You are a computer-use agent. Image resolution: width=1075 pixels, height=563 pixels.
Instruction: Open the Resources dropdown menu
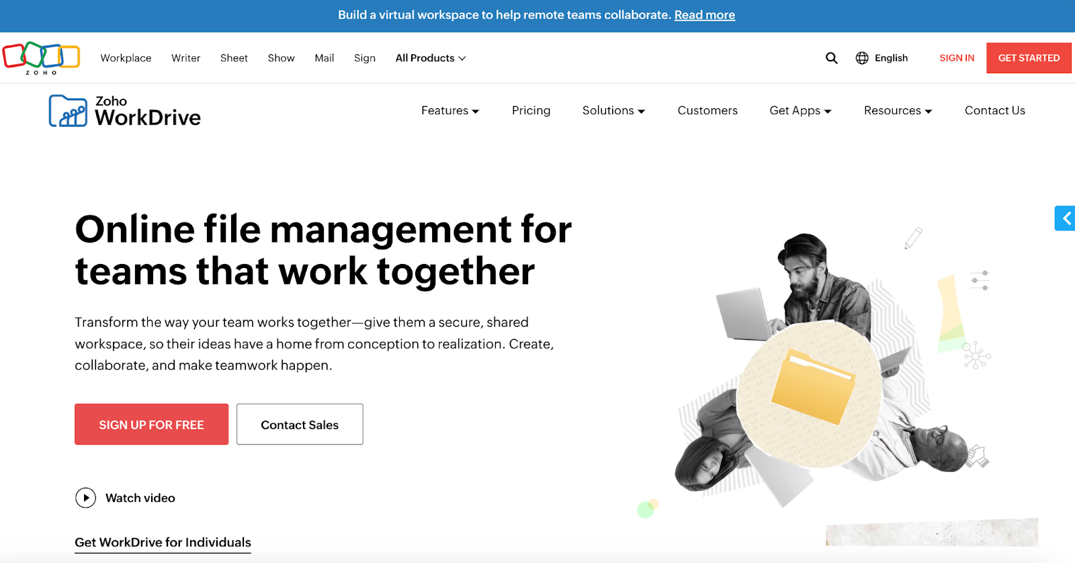pyautogui.click(x=898, y=111)
